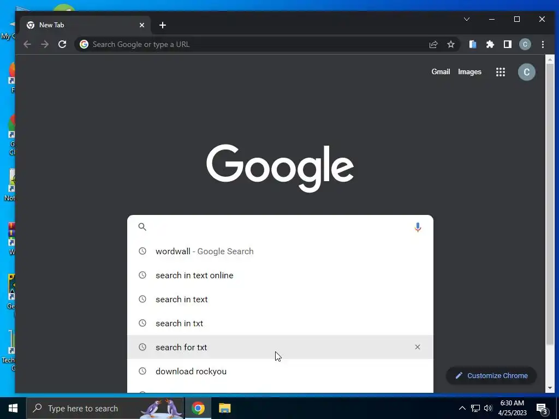
Task: Open the Google apps grid
Action: pos(501,72)
